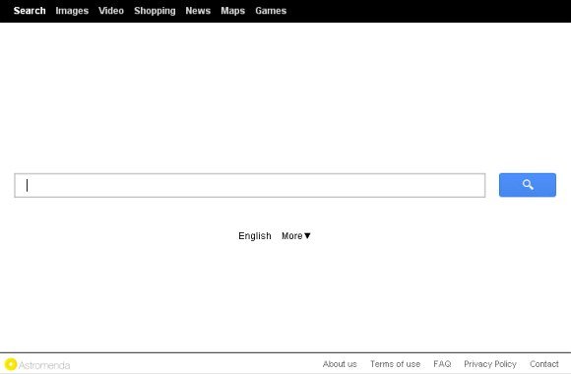The height and width of the screenshot is (374, 571).
Task: Submit query with the blue search button
Action: [528, 185]
